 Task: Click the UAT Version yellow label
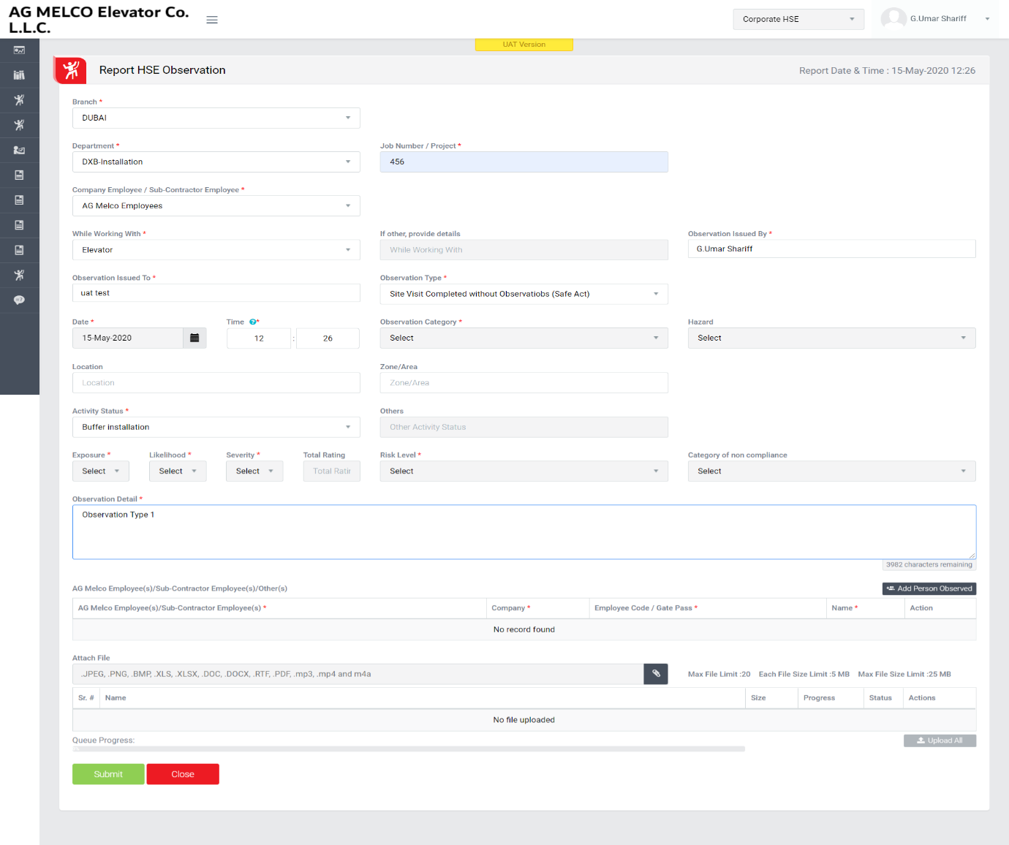coord(524,45)
